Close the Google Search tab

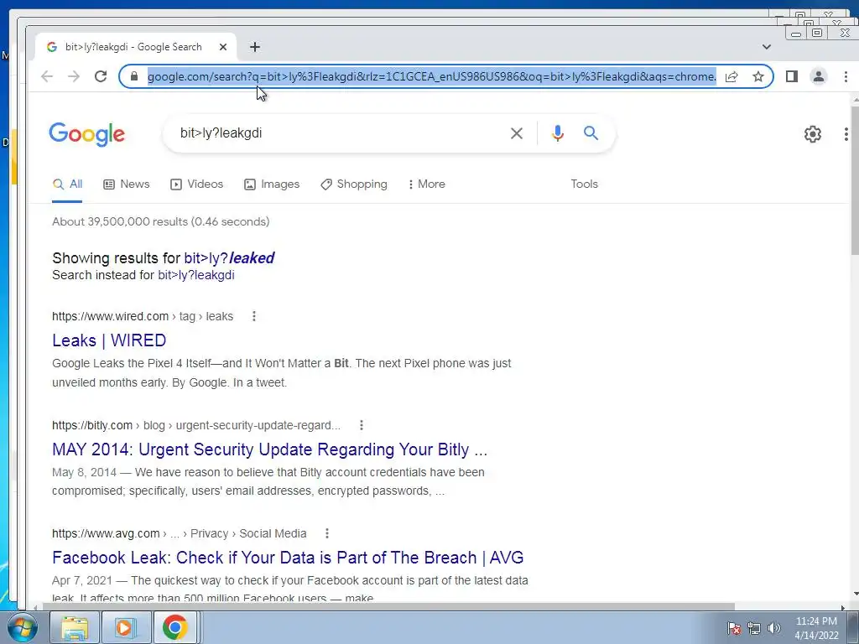click(x=223, y=47)
